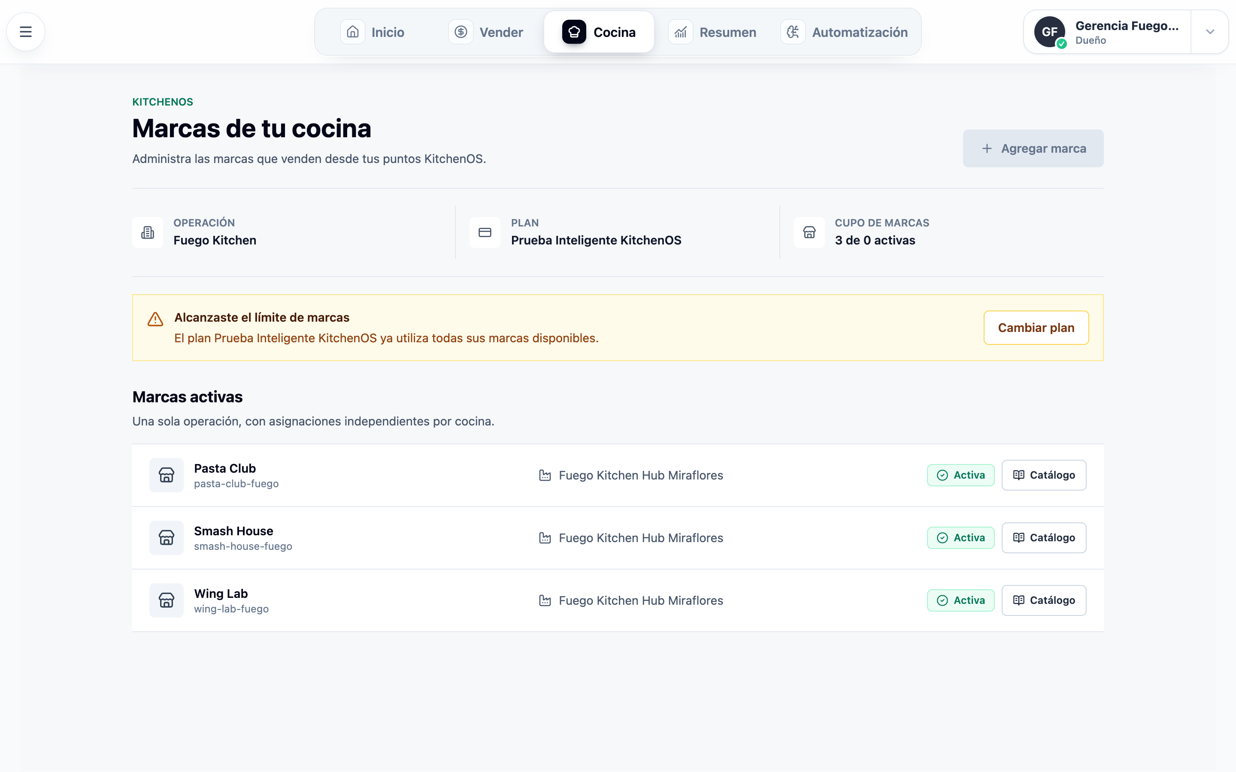Click the factory icon in Wing Lab row
Image resolution: width=1236 pixels, height=772 pixels.
click(545, 600)
